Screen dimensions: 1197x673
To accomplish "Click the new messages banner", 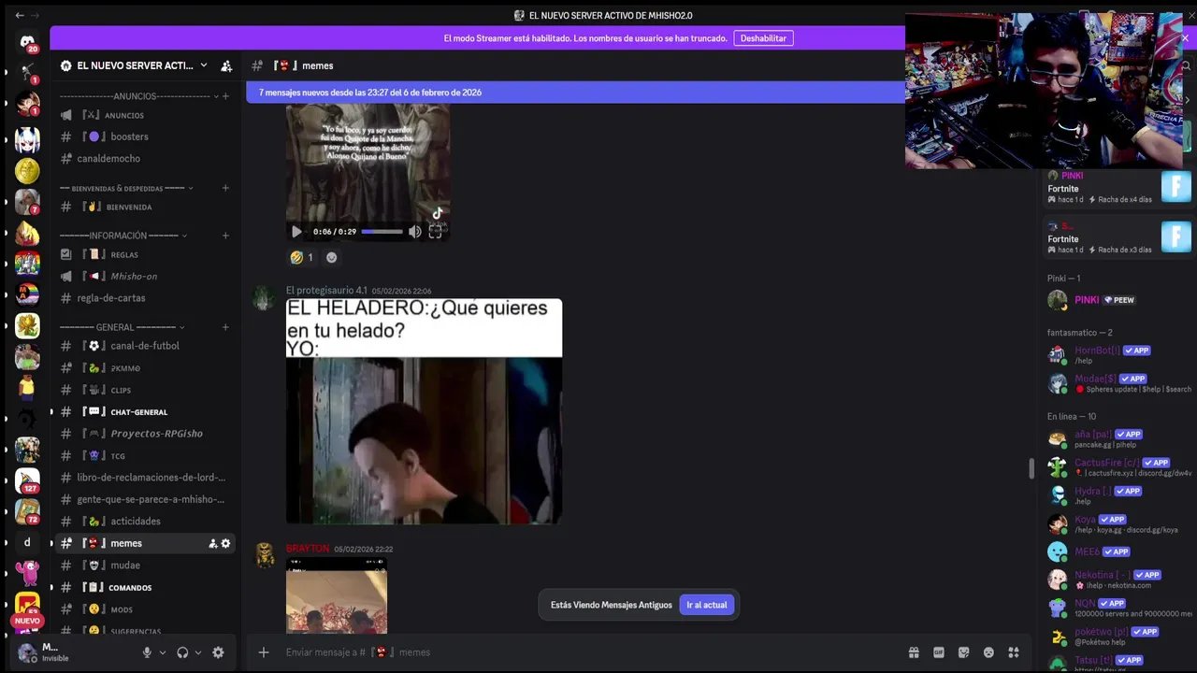I will point(575,93).
